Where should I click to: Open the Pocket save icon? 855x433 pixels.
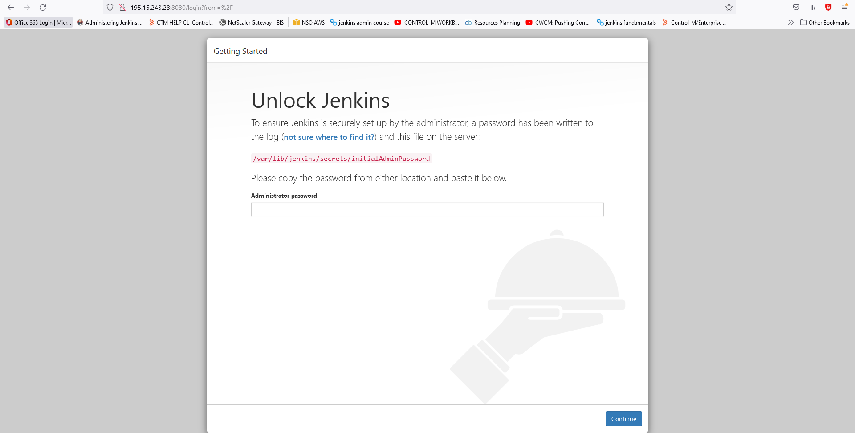pyautogui.click(x=796, y=8)
